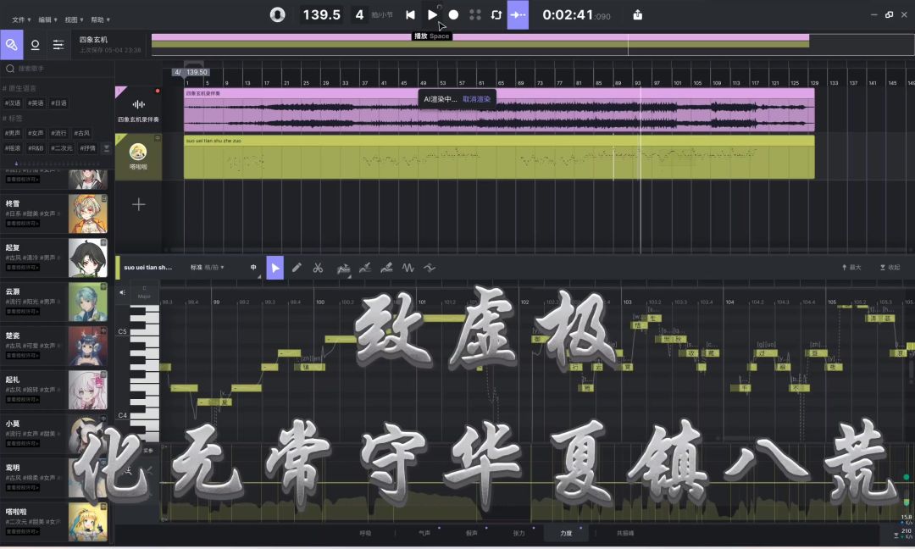Click 取消渲染 to cancel rendering
Screen dimensions: 915x549
pos(476,99)
